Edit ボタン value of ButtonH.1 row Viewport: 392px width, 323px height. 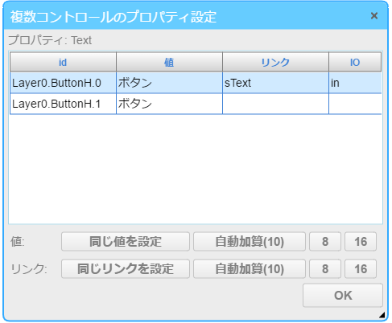[169, 104]
